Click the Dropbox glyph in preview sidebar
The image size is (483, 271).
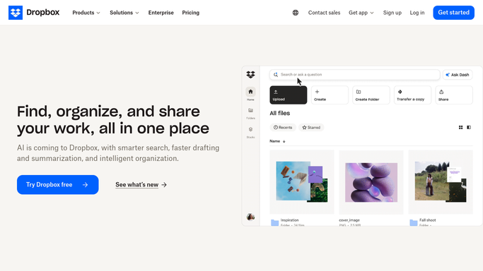pyautogui.click(x=251, y=74)
